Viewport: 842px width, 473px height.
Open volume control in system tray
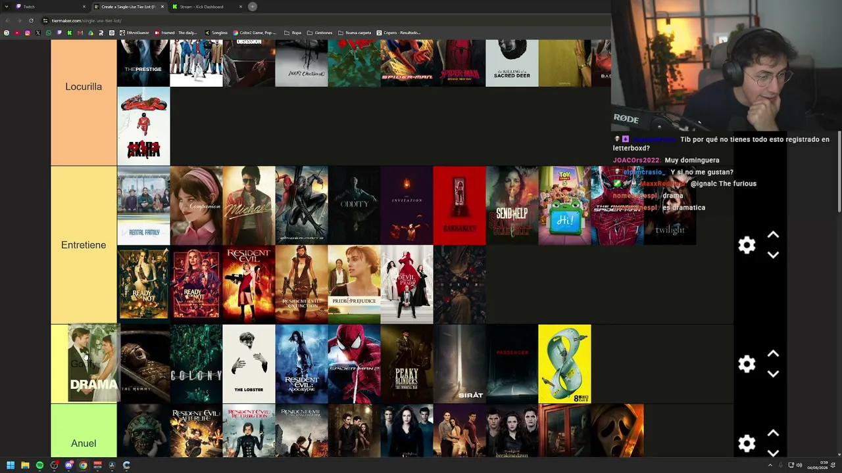point(799,465)
